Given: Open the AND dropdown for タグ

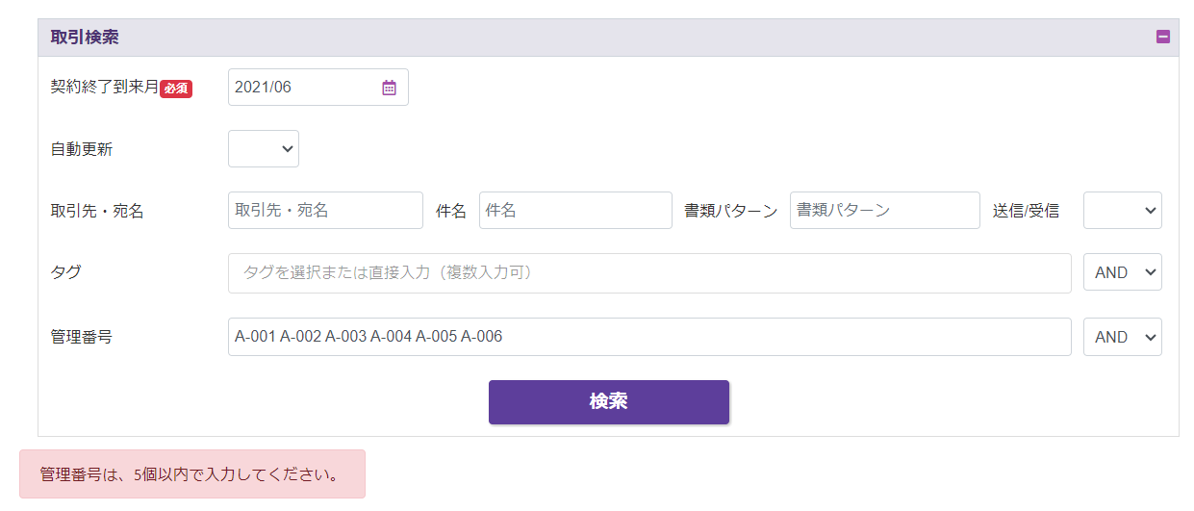Looking at the screenshot, I should pyautogui.click(x=1122, y=272).
